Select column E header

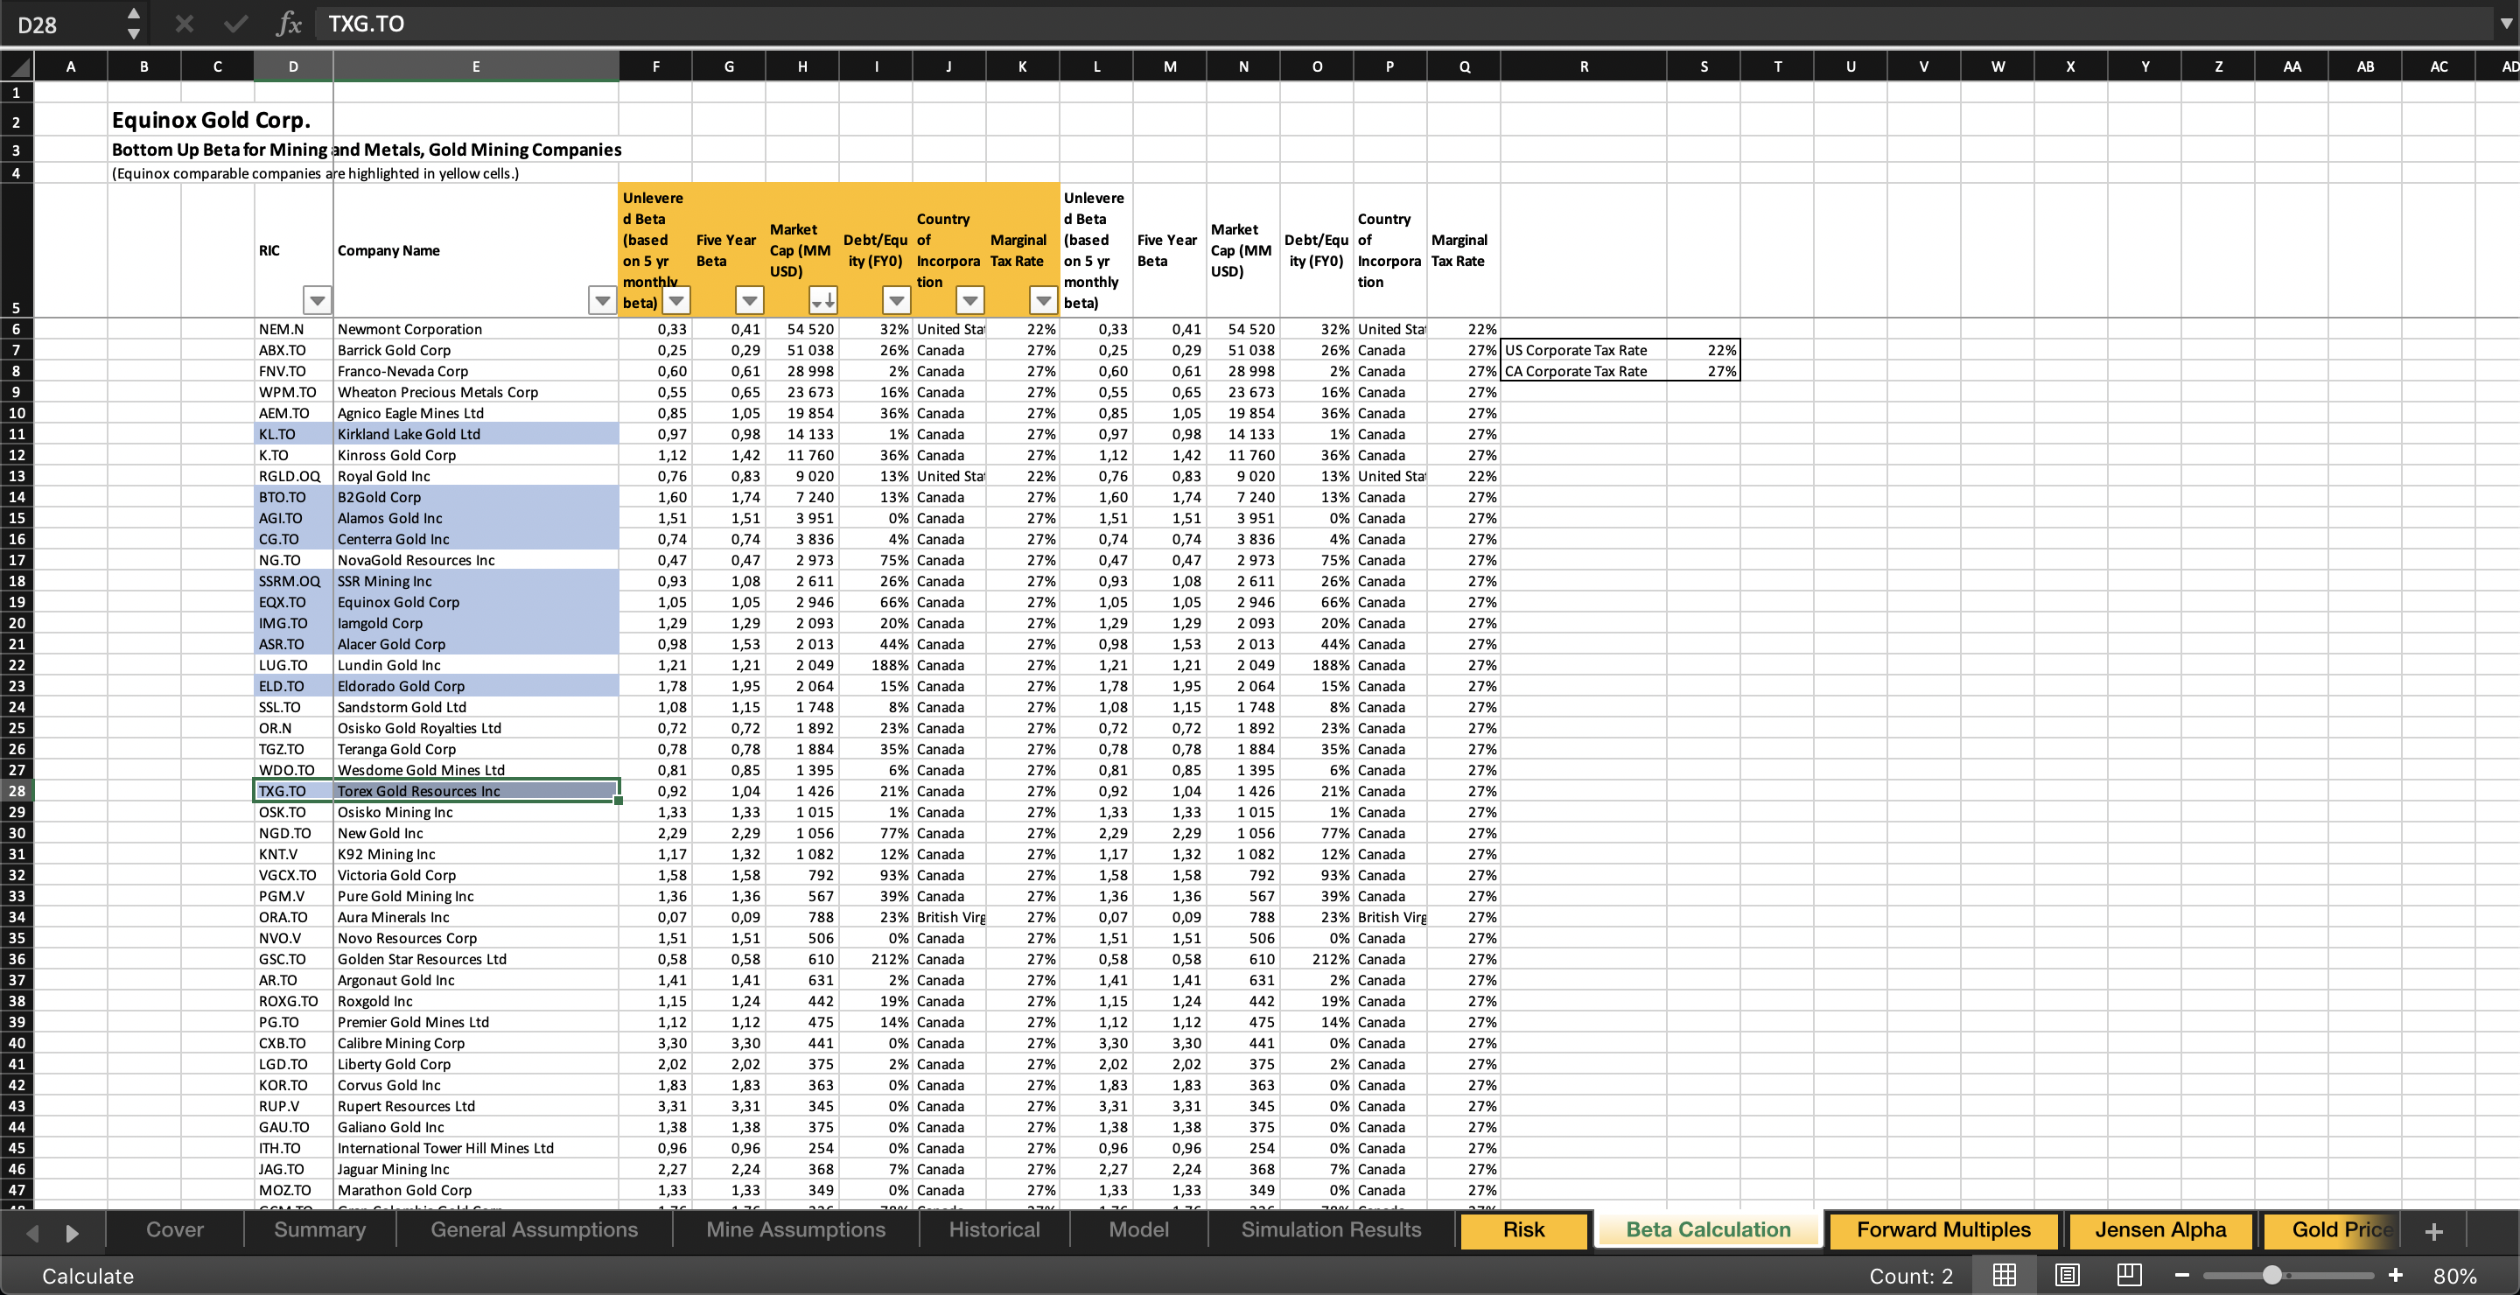coord(475,66)
